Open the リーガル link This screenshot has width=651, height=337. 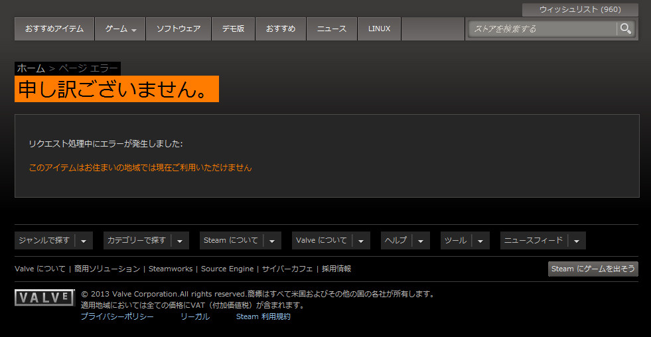[194, 316]
